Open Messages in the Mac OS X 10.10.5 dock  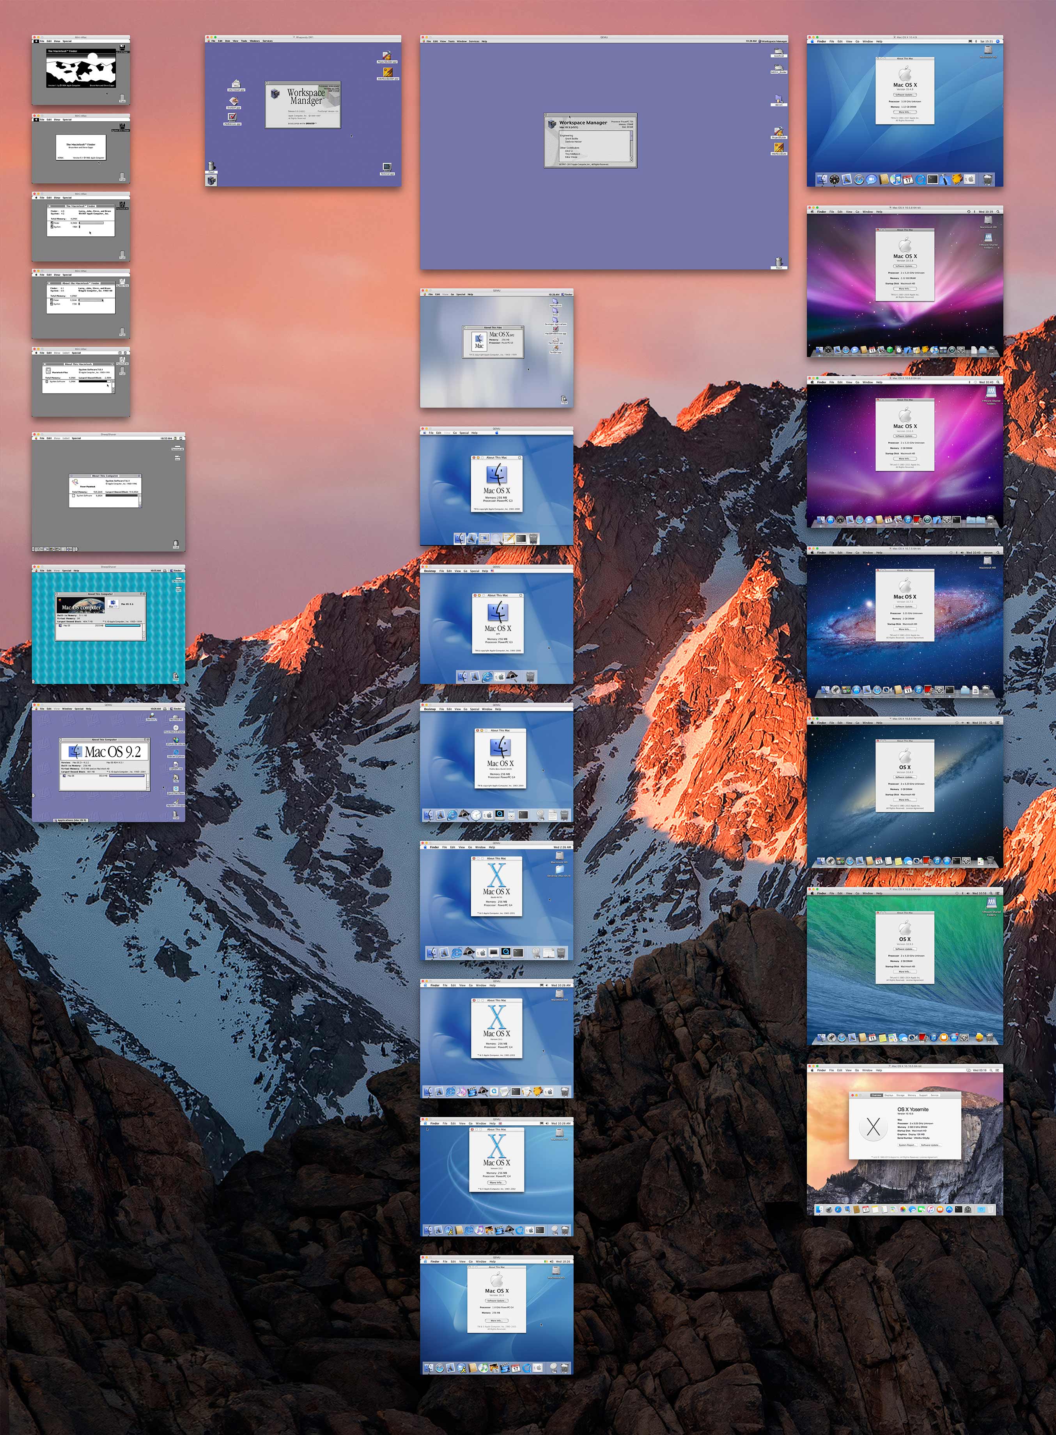tap(913, 1210)
